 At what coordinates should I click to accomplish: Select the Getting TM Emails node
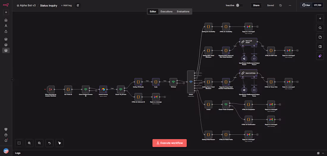click(138, 82)
